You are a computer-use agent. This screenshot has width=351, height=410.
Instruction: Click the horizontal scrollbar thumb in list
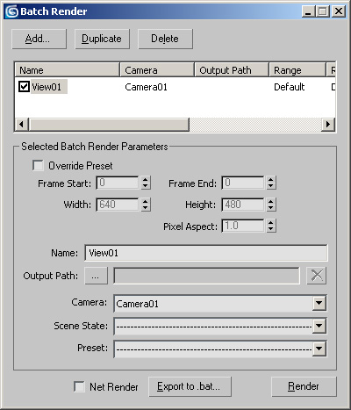click(109, 125)
